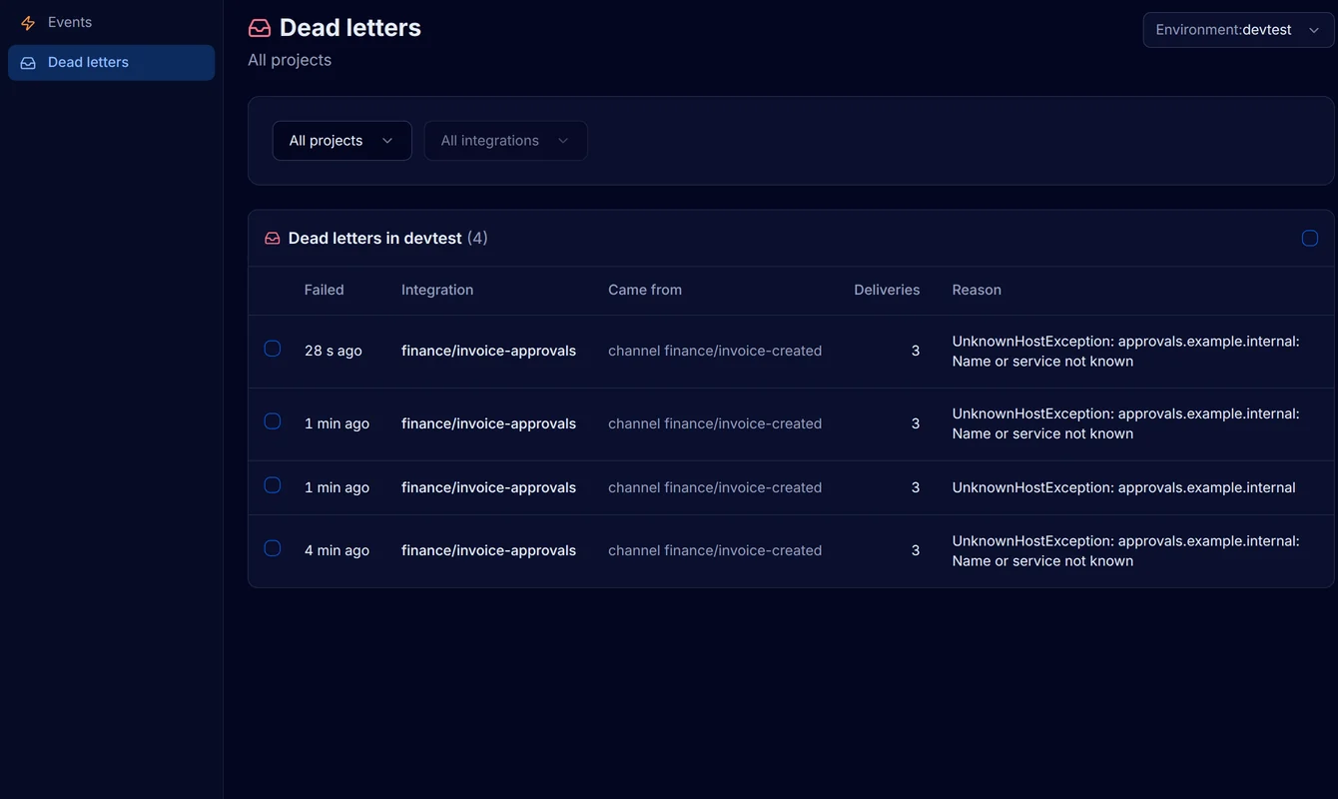
Task: Click the 'All projects' subtitle under page title
Action: pyautogui.click(x=290, y=60)
